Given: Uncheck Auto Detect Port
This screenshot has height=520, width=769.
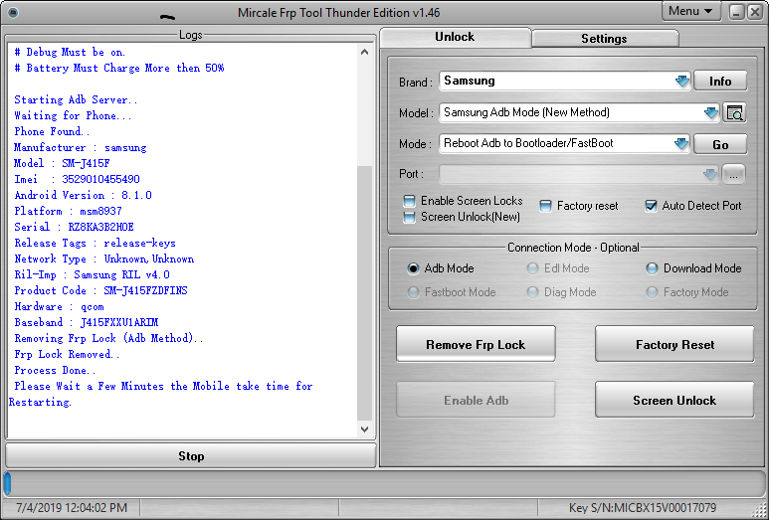Looking at the screenshot, I should point(651,206).
